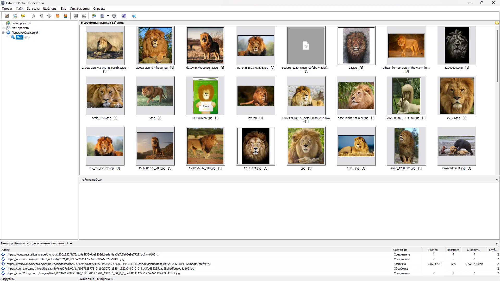Collapse the Поиск изображений tree node
Screen dimensions: 500x281
3,33
